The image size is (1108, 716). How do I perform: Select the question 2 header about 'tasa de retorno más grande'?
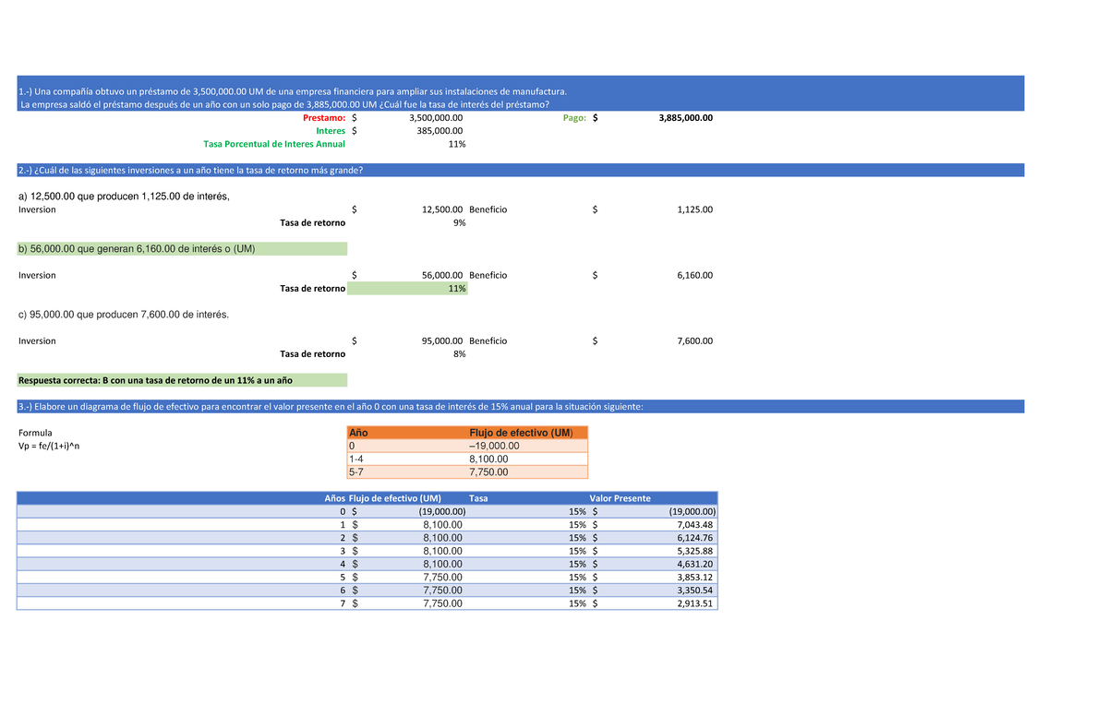521,170
